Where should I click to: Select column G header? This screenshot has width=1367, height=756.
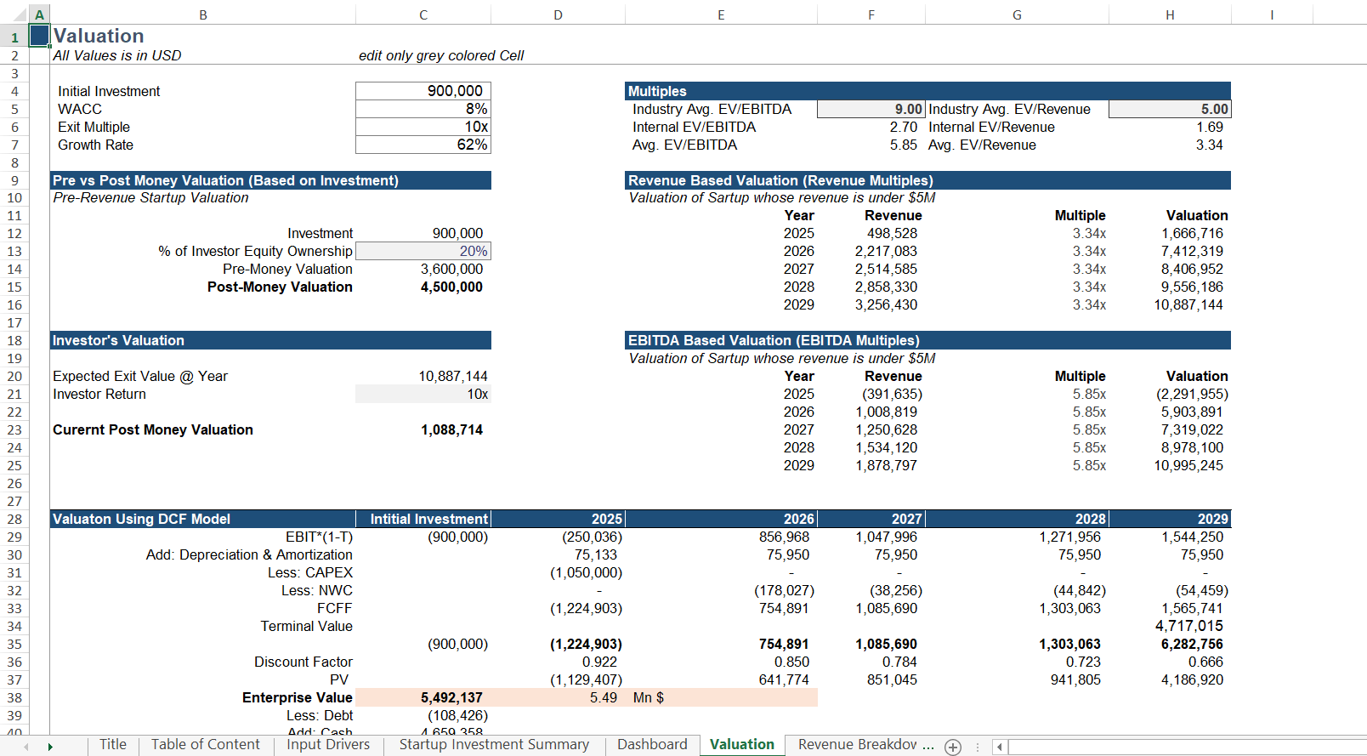pyautogui.click(x=1017, y=14)
